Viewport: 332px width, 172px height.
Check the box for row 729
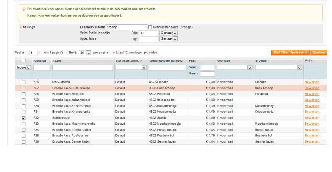click(x=24, y=100)
